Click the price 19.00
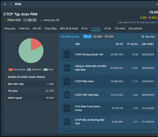The height and width of the screenshot is (137, 158). tap(153, 12)
